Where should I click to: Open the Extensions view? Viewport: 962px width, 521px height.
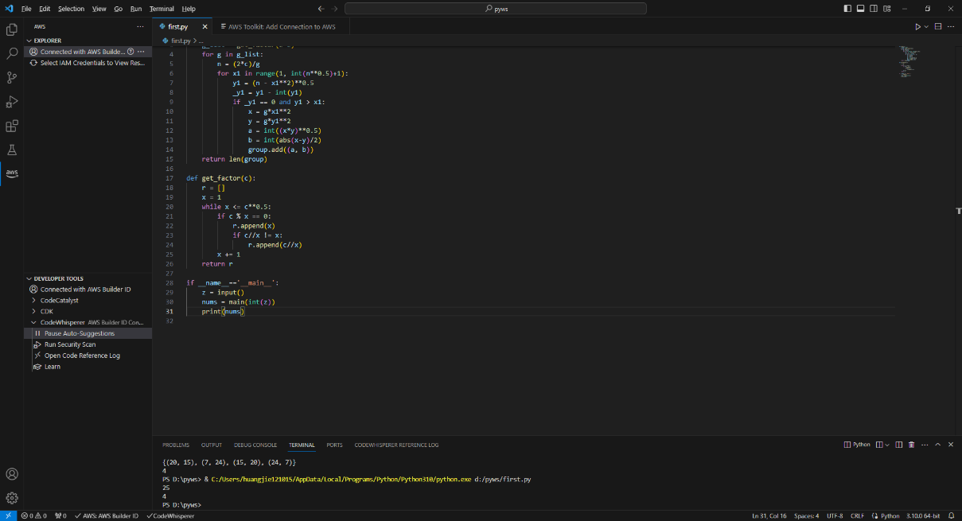point(12,126)
